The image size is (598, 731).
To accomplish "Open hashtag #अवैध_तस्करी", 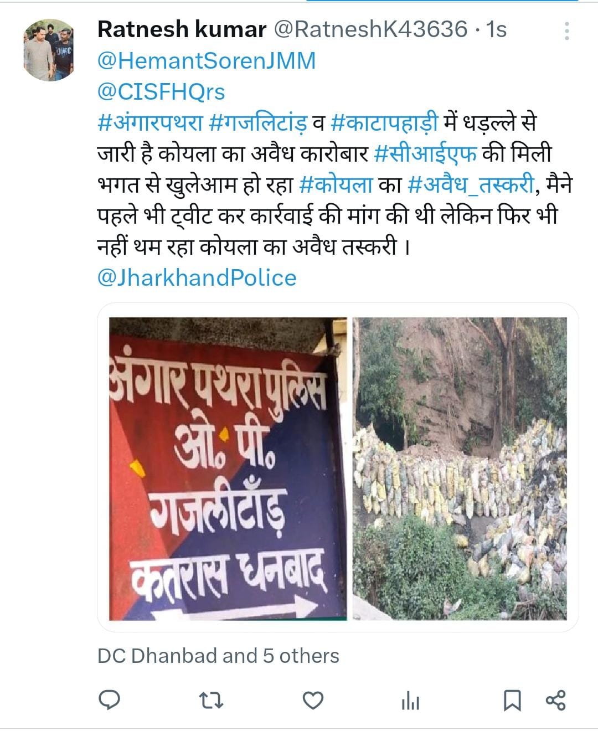I will pyautogui.click(x=471, y=184).
